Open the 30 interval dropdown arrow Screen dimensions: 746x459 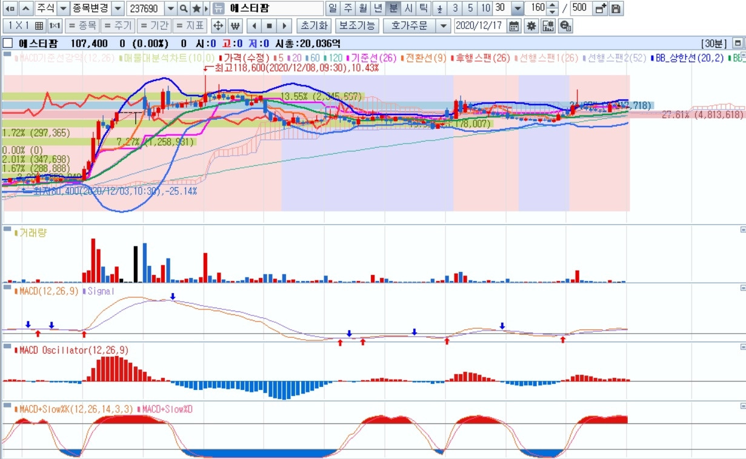[x=517, y=8]
